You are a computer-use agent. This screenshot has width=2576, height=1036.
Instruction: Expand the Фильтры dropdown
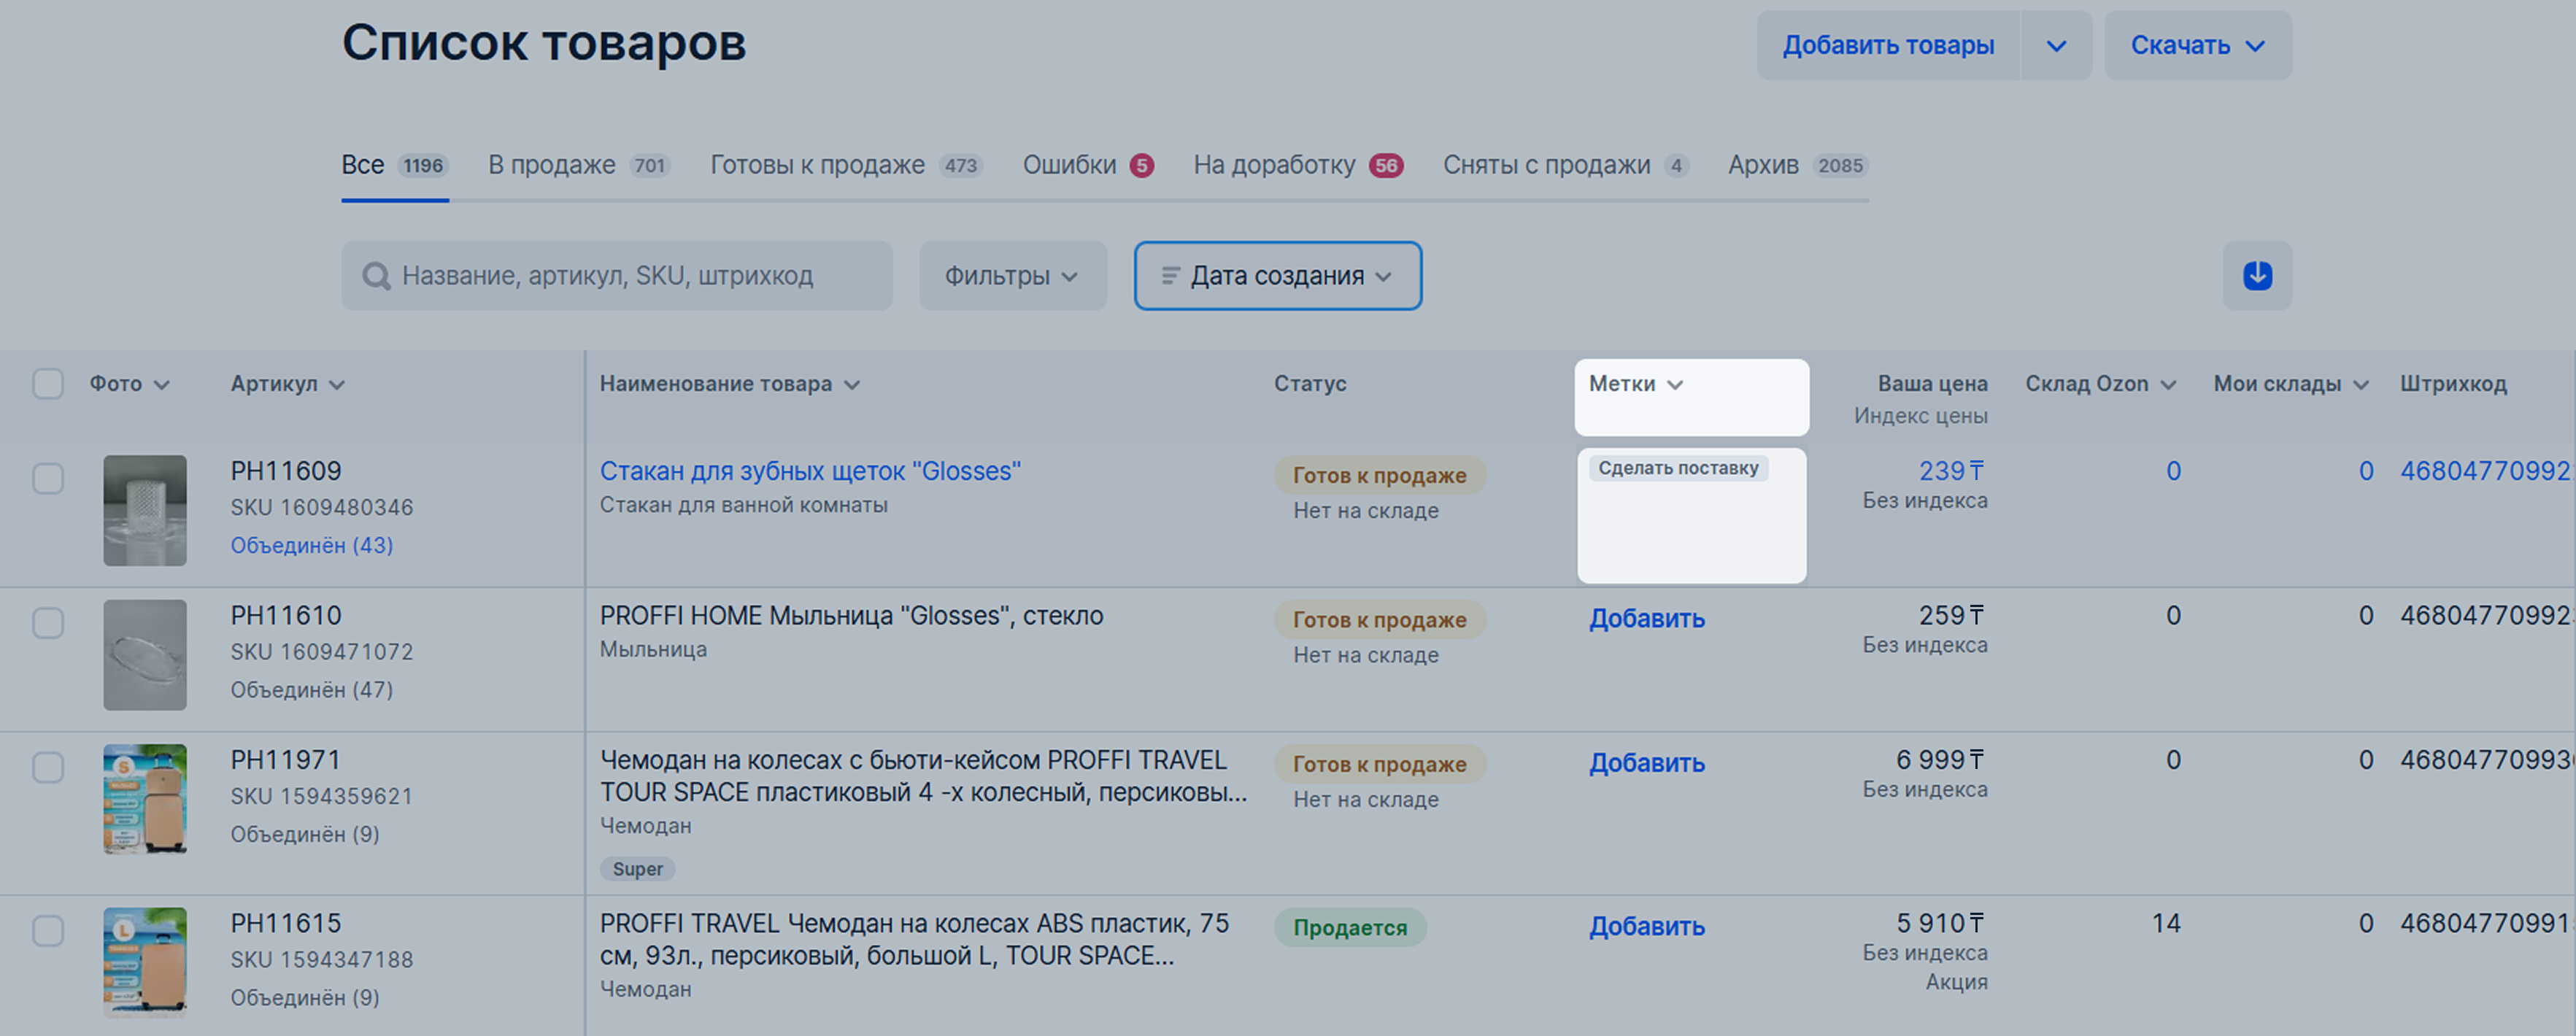(1013, 275)
